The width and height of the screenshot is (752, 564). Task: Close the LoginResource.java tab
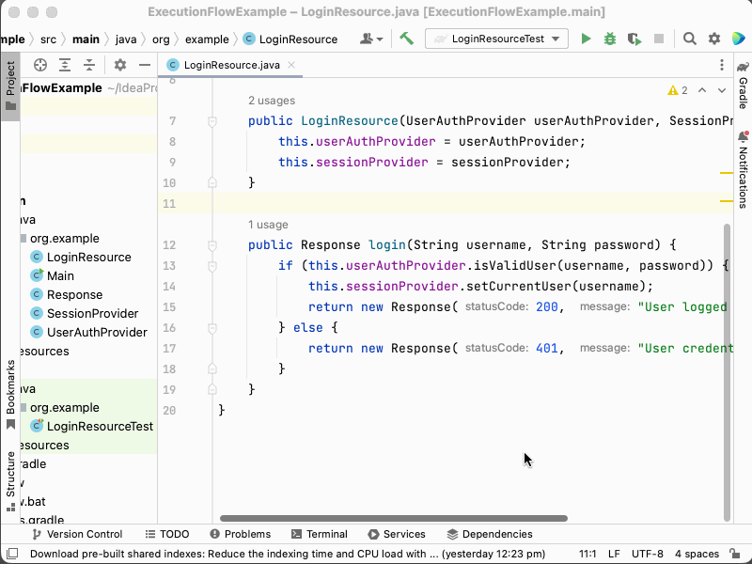tap(291, 65)
